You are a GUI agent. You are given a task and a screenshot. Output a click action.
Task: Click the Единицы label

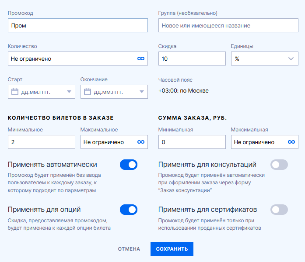(x=242, y=46)
